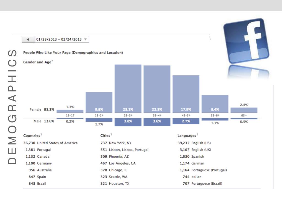Click help question mark next to Languages

click(x=197, y=134)
